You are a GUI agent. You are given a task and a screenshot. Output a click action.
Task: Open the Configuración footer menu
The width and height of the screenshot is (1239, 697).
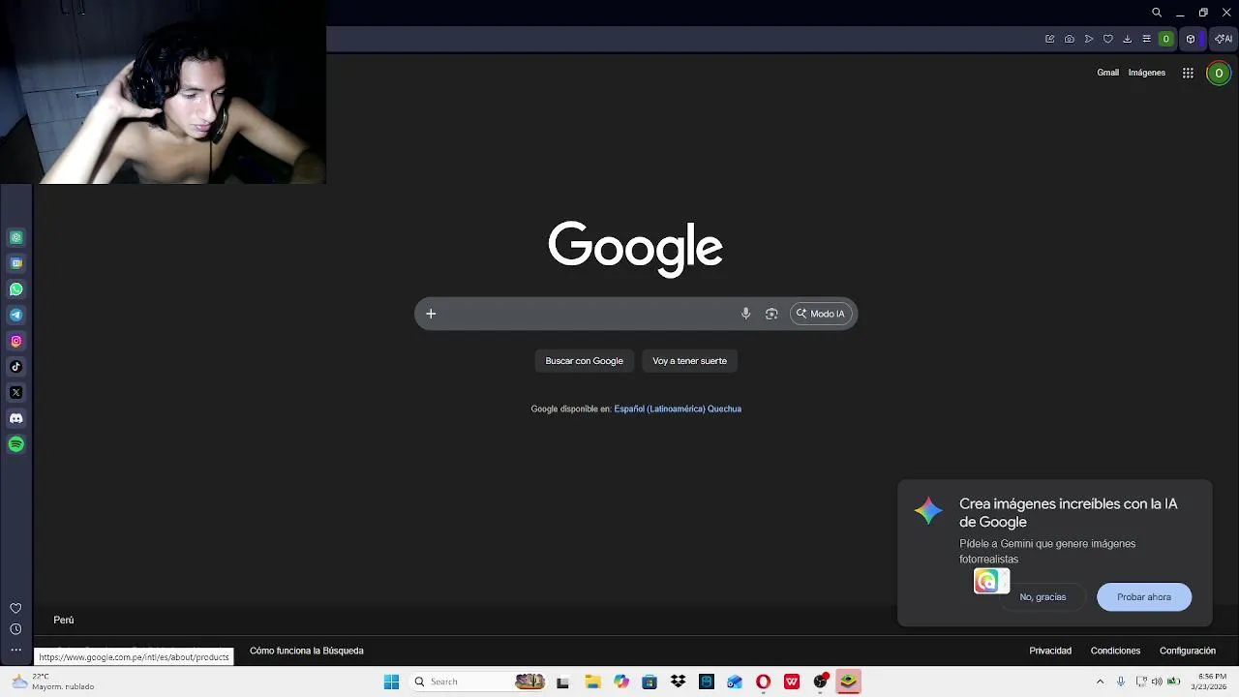pos(1188,651)
